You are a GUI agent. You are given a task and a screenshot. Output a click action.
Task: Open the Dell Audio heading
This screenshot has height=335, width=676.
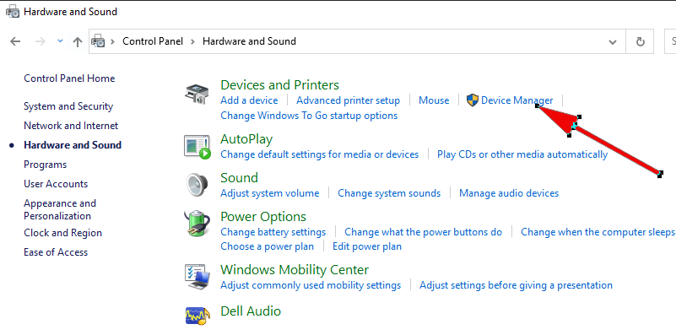click(251, 311)
